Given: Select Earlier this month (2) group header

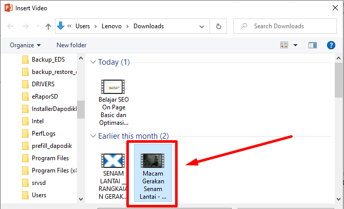Looking at the screenshot, I should (133, 136).
